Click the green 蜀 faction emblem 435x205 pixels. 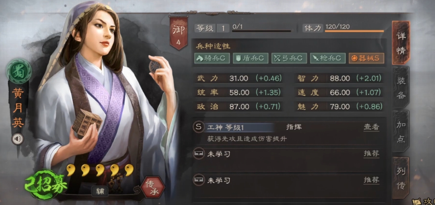19,71
